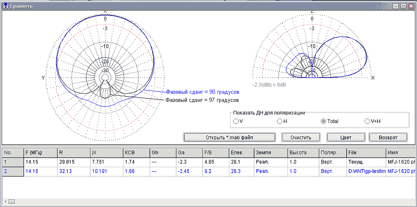Choose the Total polarization option

(x=324, y=121)
